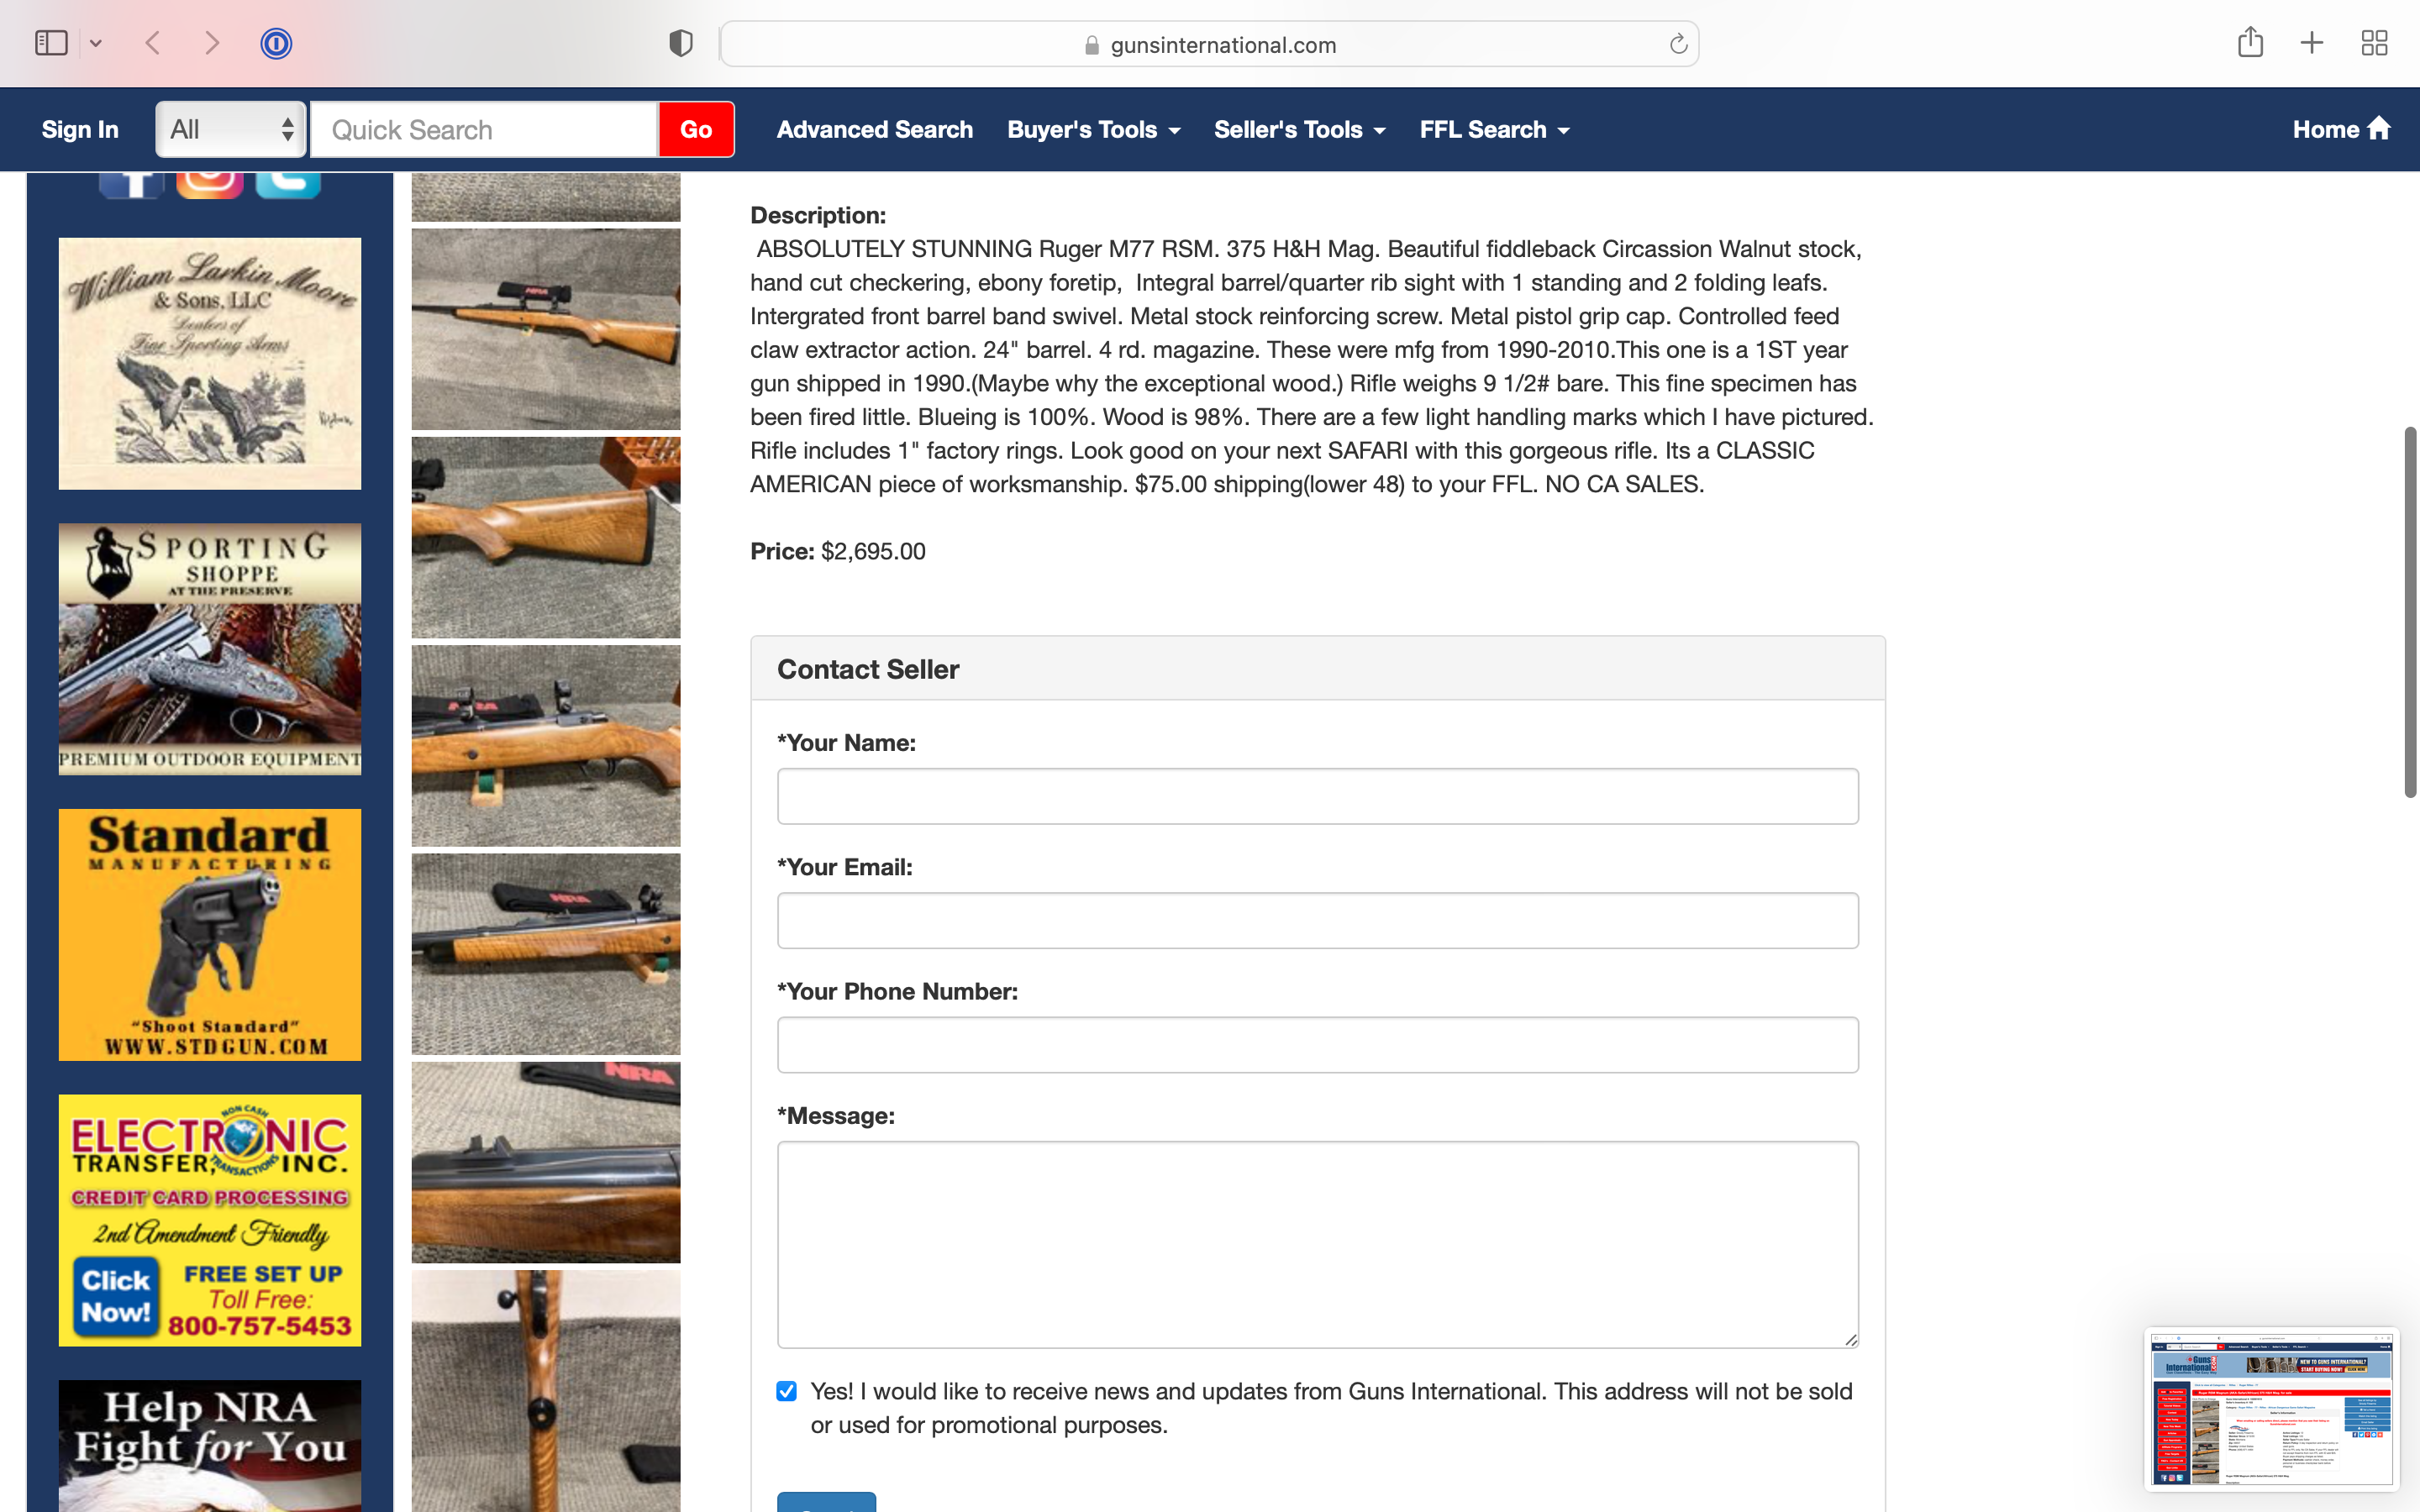Viewport: 2420px width, 1512px height.
Task: Click the Your Email input field
Action: (1318, 920)
